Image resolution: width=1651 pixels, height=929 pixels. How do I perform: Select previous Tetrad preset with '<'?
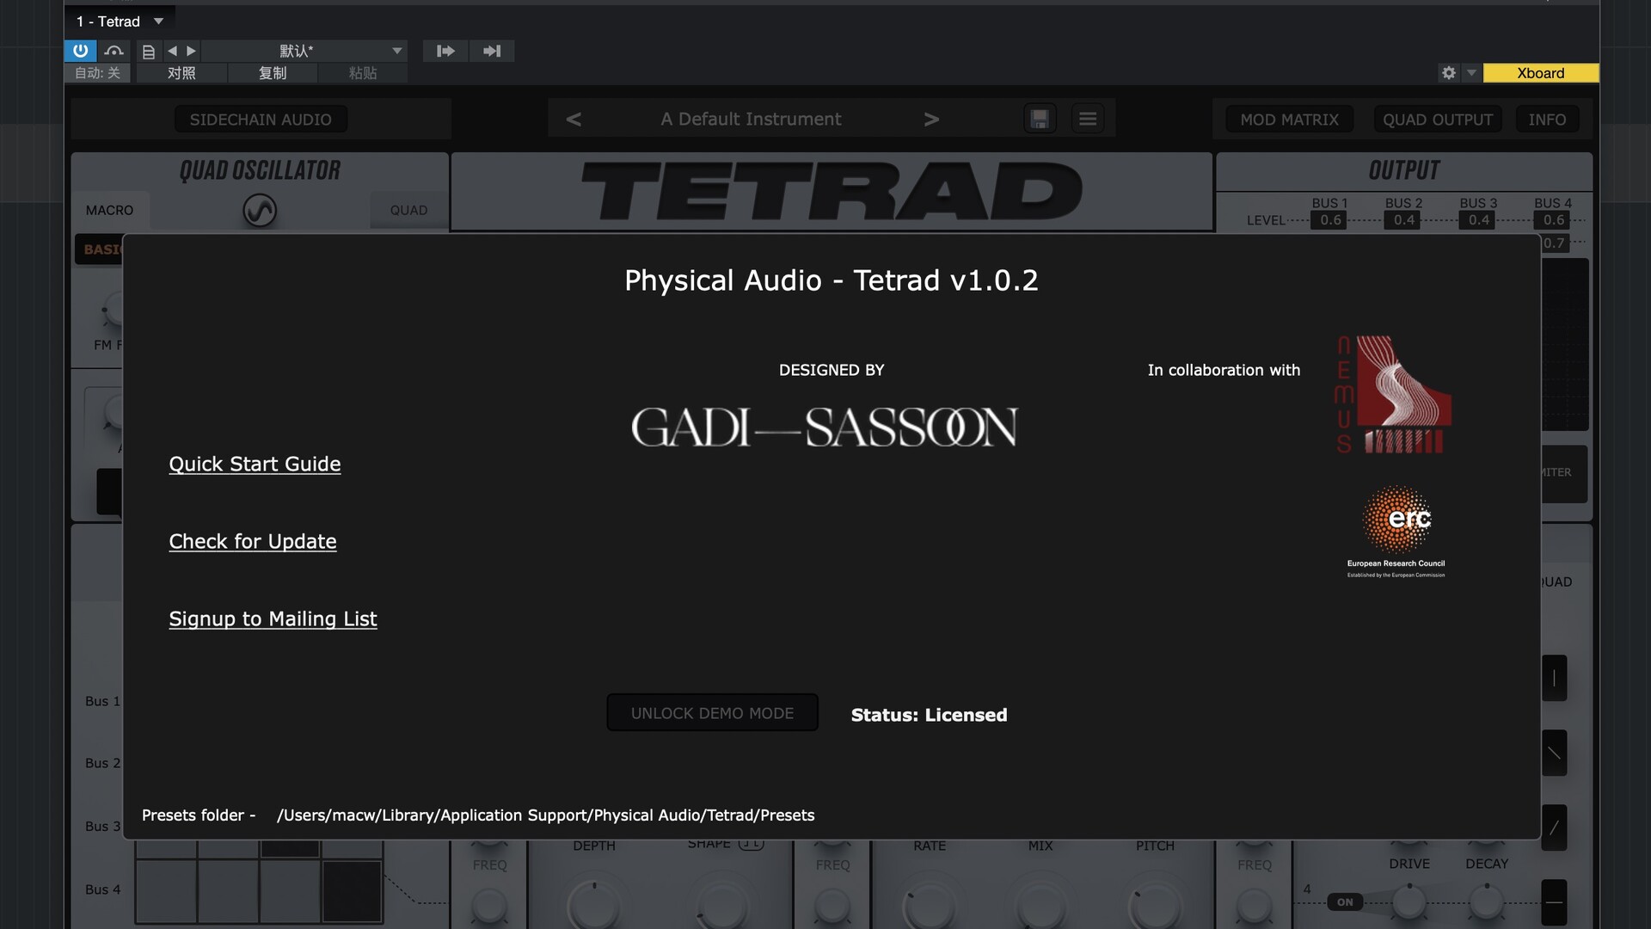click(x=574, y=120)
